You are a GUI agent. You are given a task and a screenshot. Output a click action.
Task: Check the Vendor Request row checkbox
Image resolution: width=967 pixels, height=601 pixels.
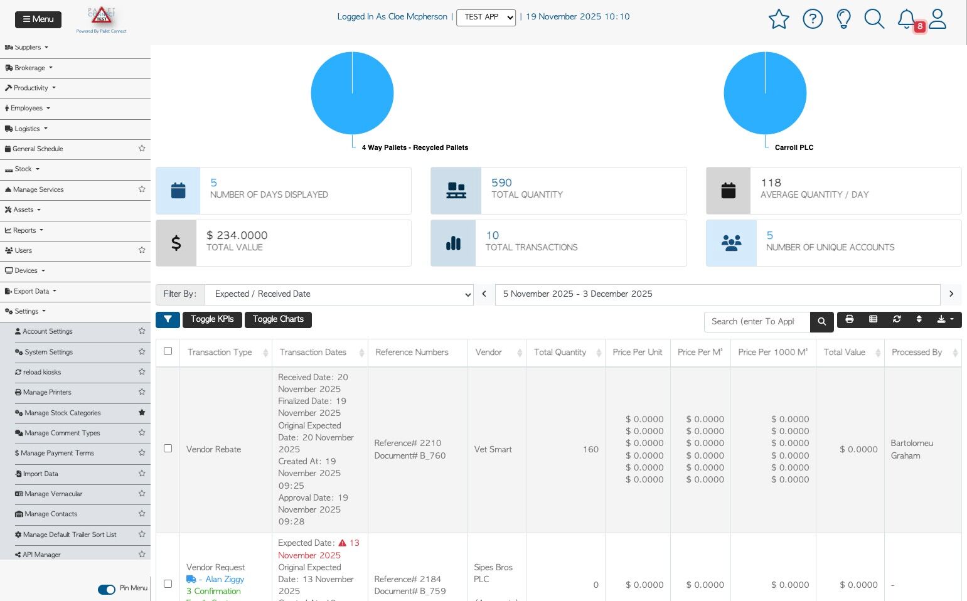coord(168,584)
